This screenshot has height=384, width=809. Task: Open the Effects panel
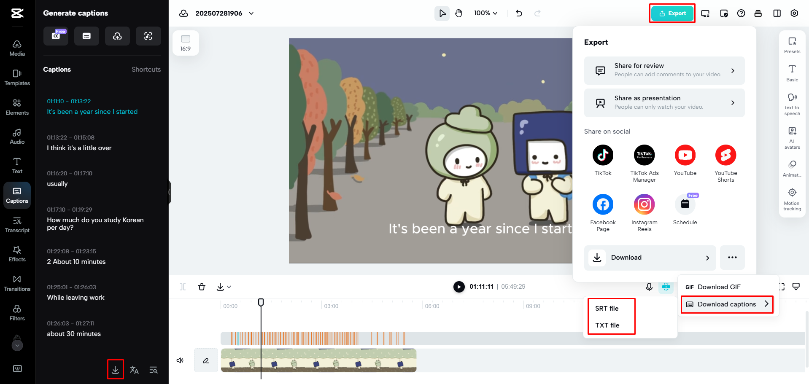17,254
